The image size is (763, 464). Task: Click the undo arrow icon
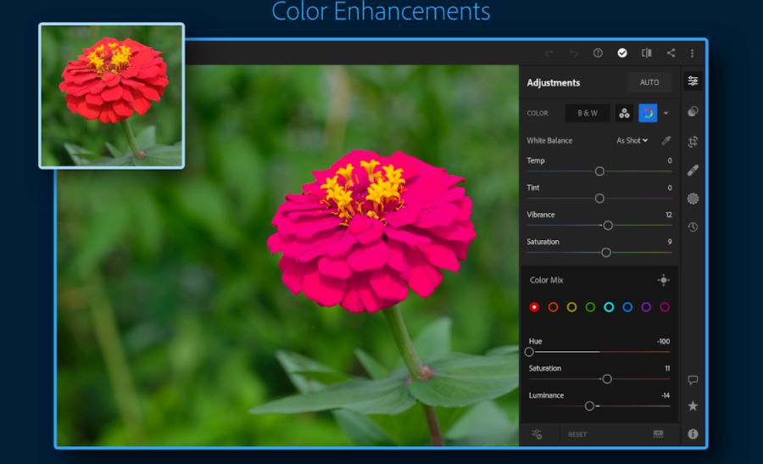click(574, 53)
